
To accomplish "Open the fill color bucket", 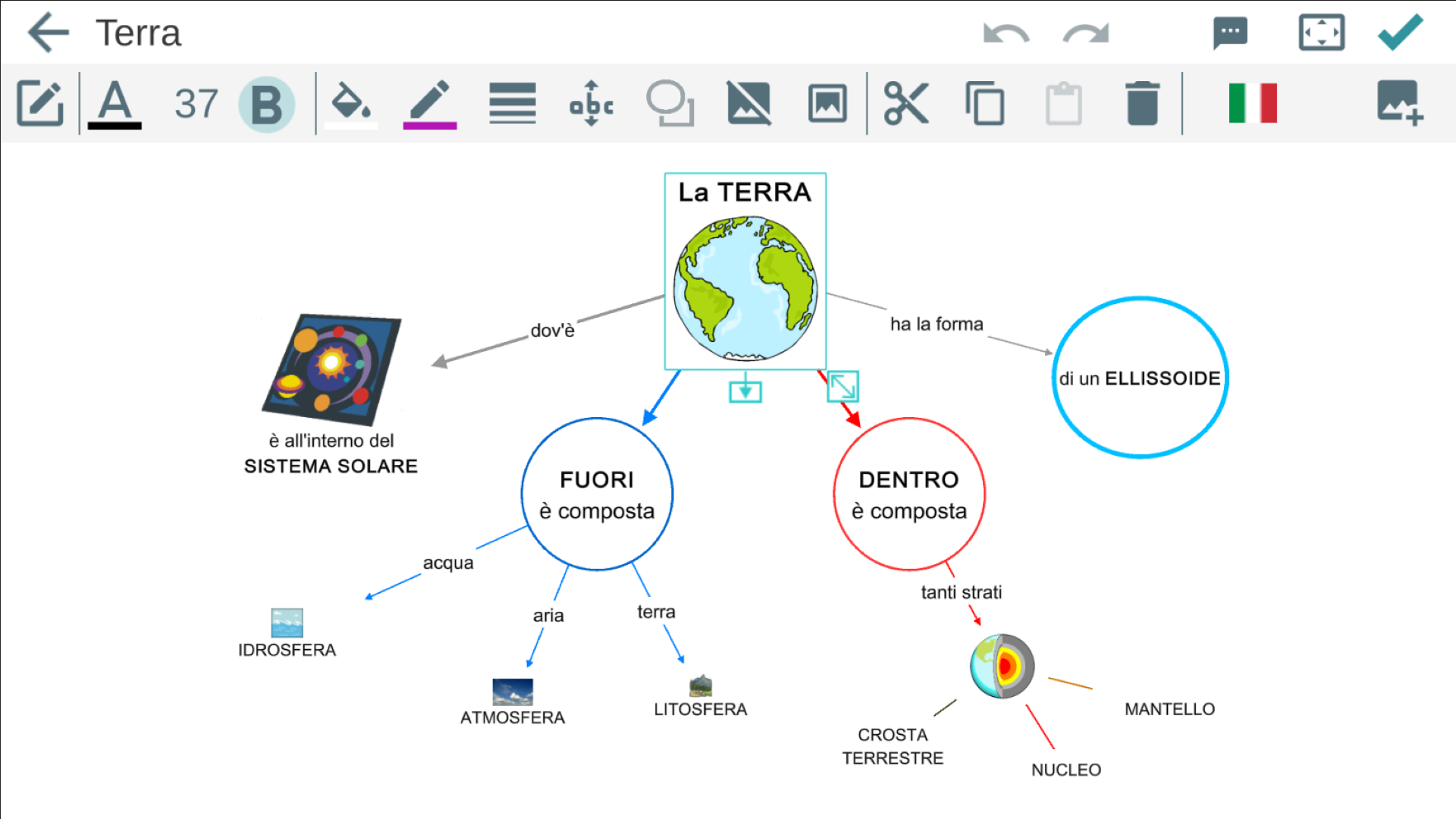I will (351, 103).
